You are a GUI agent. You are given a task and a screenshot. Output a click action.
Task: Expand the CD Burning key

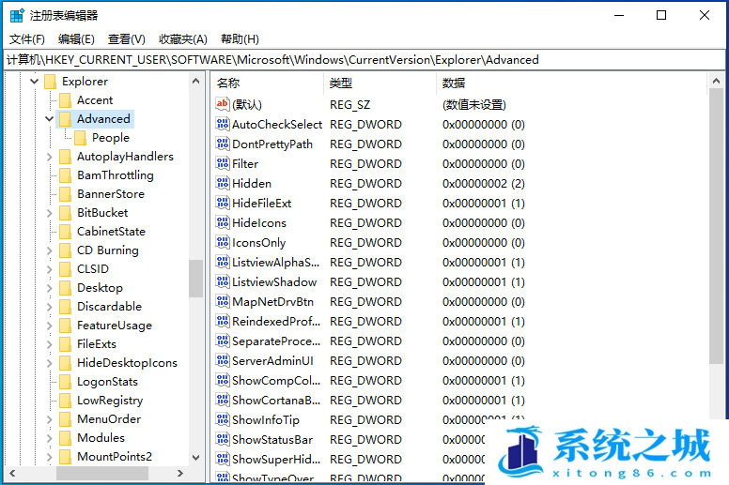49,250
